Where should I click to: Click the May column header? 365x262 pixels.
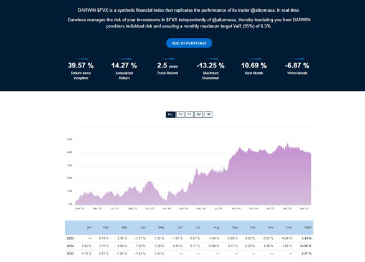161,227
